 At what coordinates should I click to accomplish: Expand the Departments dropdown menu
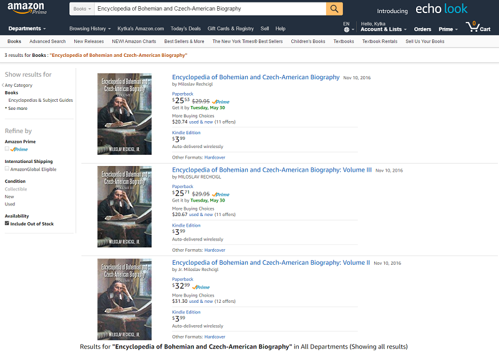tap(27, 29)
